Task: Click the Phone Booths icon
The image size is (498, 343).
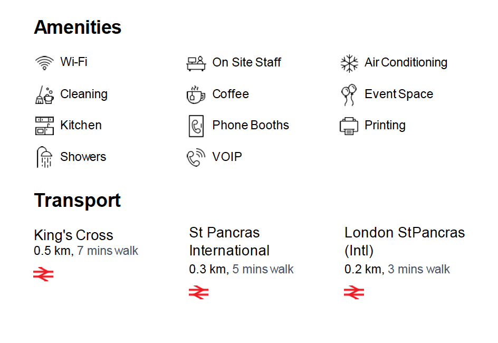Action: click(196, 126)
